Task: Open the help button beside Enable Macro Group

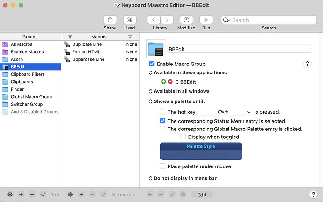Action: point(308,64)
